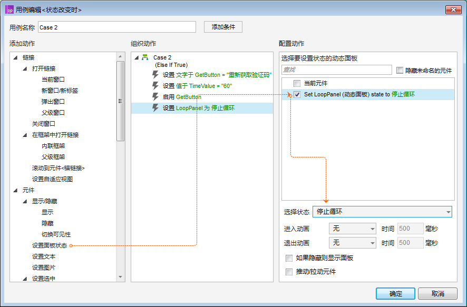
Task: Open the 选择状态 dropdown
Action: coord(382,212)
